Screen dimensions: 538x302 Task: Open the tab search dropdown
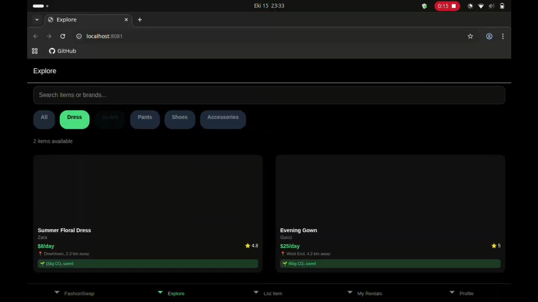point(37,20)
